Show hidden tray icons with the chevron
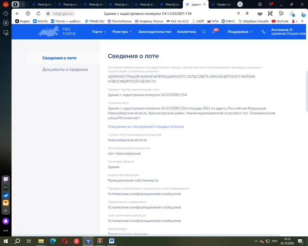This screenshot has width=308, height=246. point(256,241)
